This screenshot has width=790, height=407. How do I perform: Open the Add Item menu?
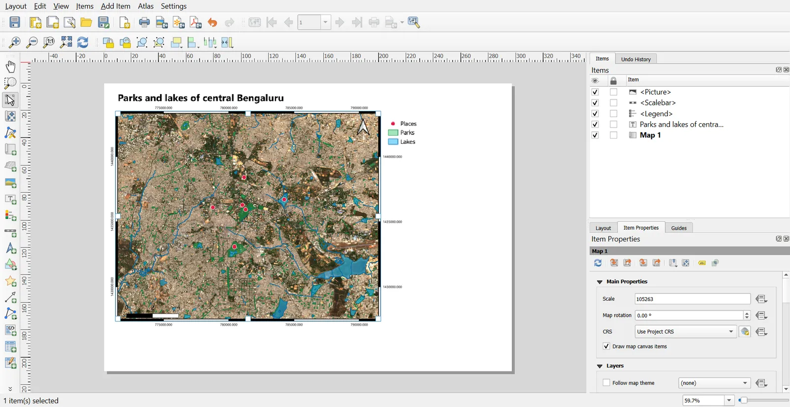click(116, 6)
